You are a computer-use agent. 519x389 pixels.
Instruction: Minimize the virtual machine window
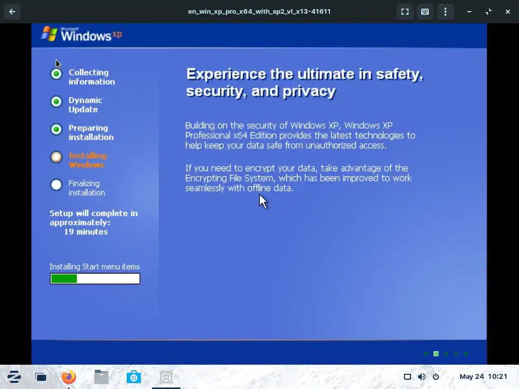(x=469, y=12)
